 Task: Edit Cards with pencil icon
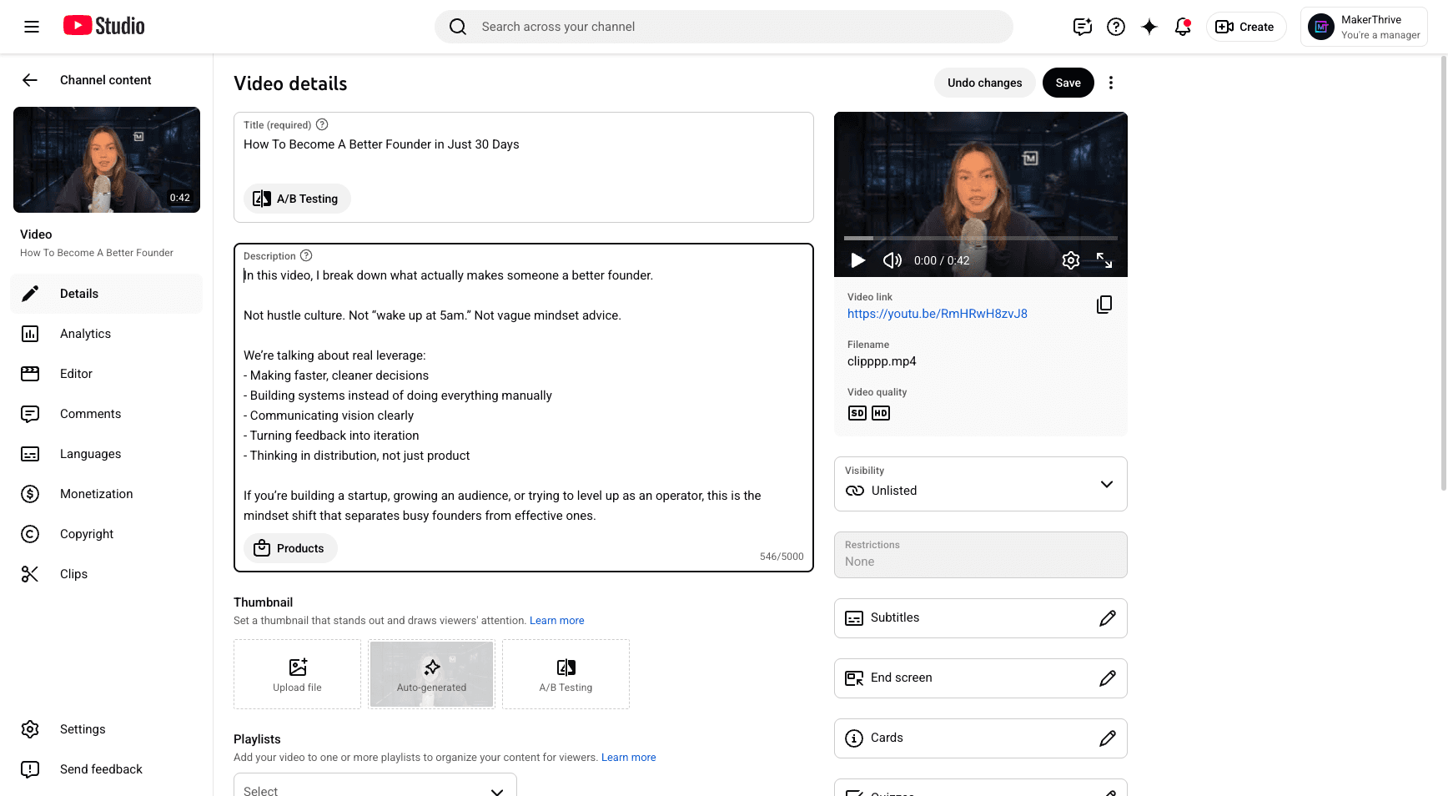pos(1108,738)
